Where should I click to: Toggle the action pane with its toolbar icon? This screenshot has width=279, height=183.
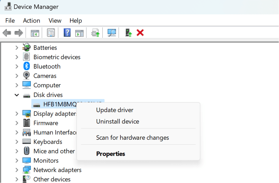tap(79, 32)
